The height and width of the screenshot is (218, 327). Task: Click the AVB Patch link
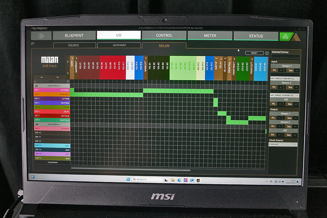point(50,66)
